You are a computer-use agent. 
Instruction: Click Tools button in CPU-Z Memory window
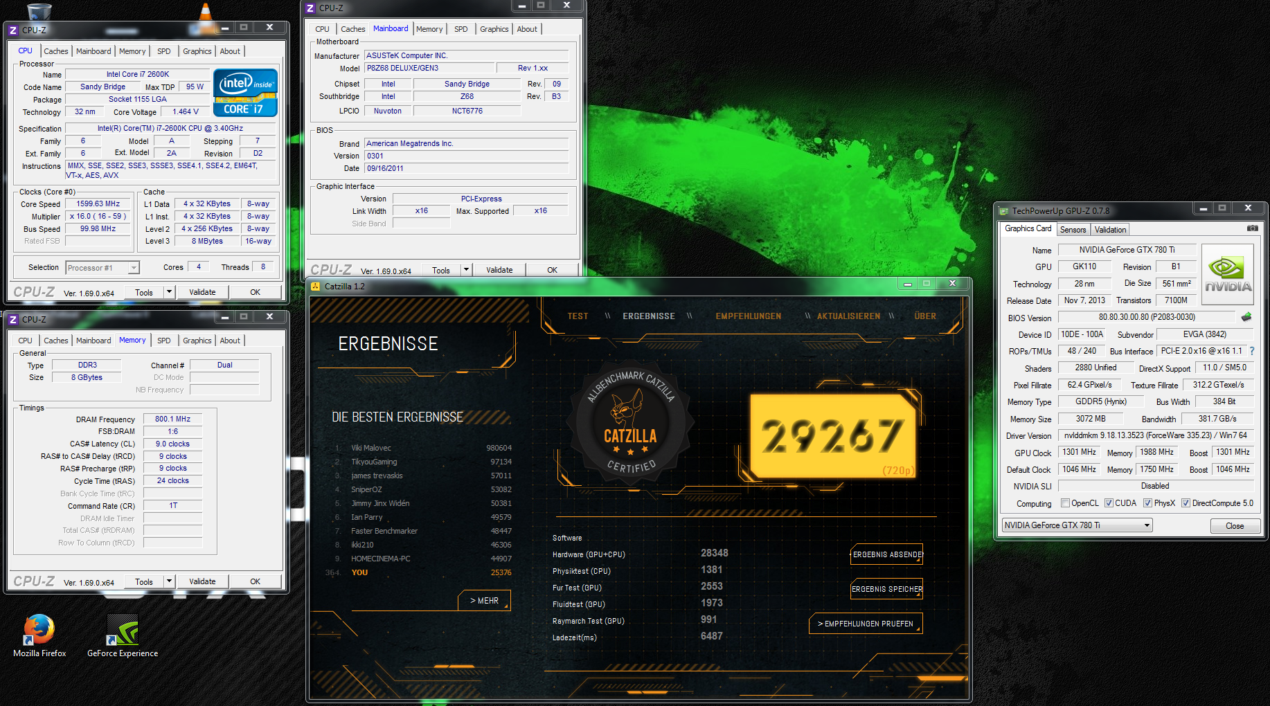[144, 581]
